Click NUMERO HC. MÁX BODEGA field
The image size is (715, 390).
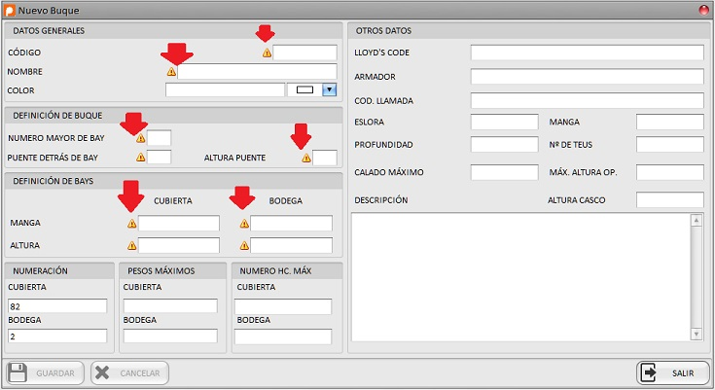[x=283, y=337]
